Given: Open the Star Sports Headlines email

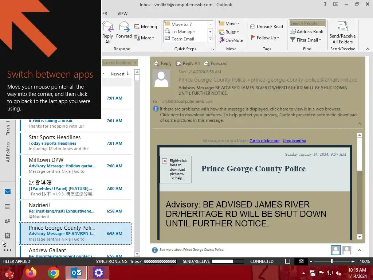Looking at the screenshot, I should pyautogui.click(x=75, y=143).
